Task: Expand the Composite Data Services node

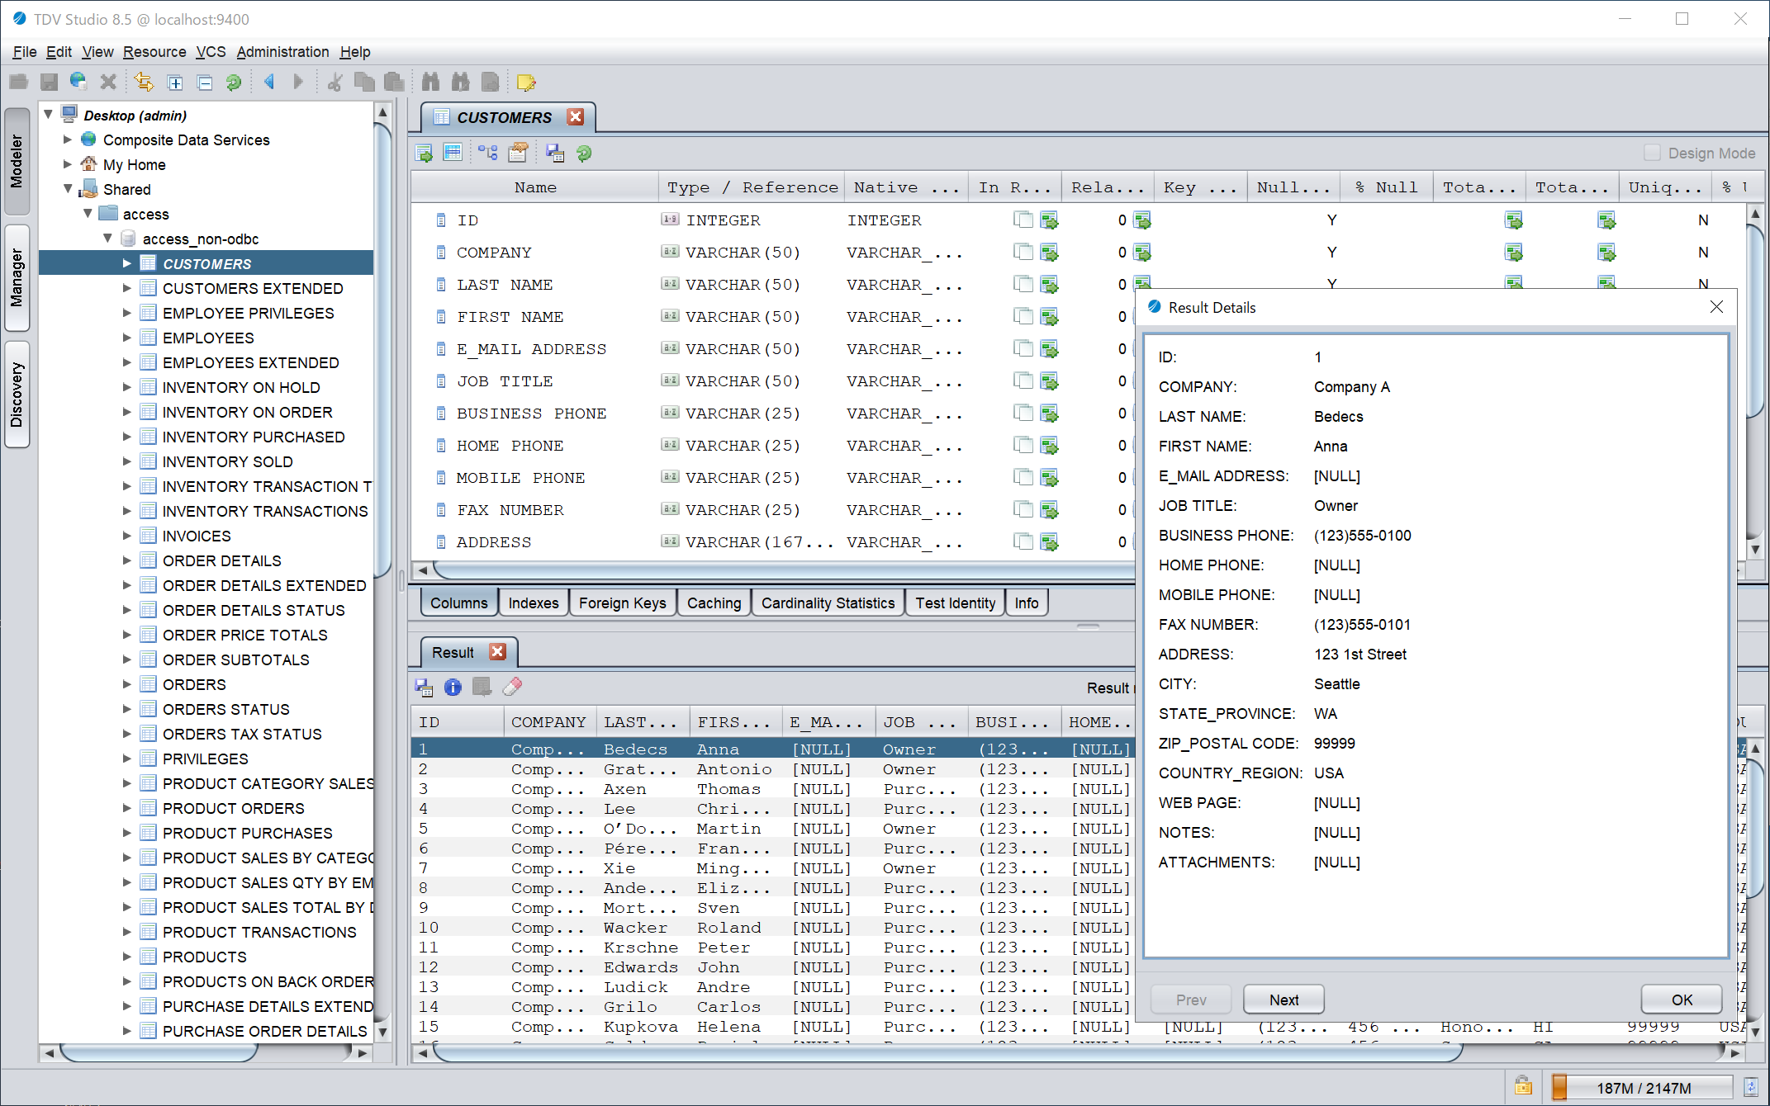Action: click(68, 139)
